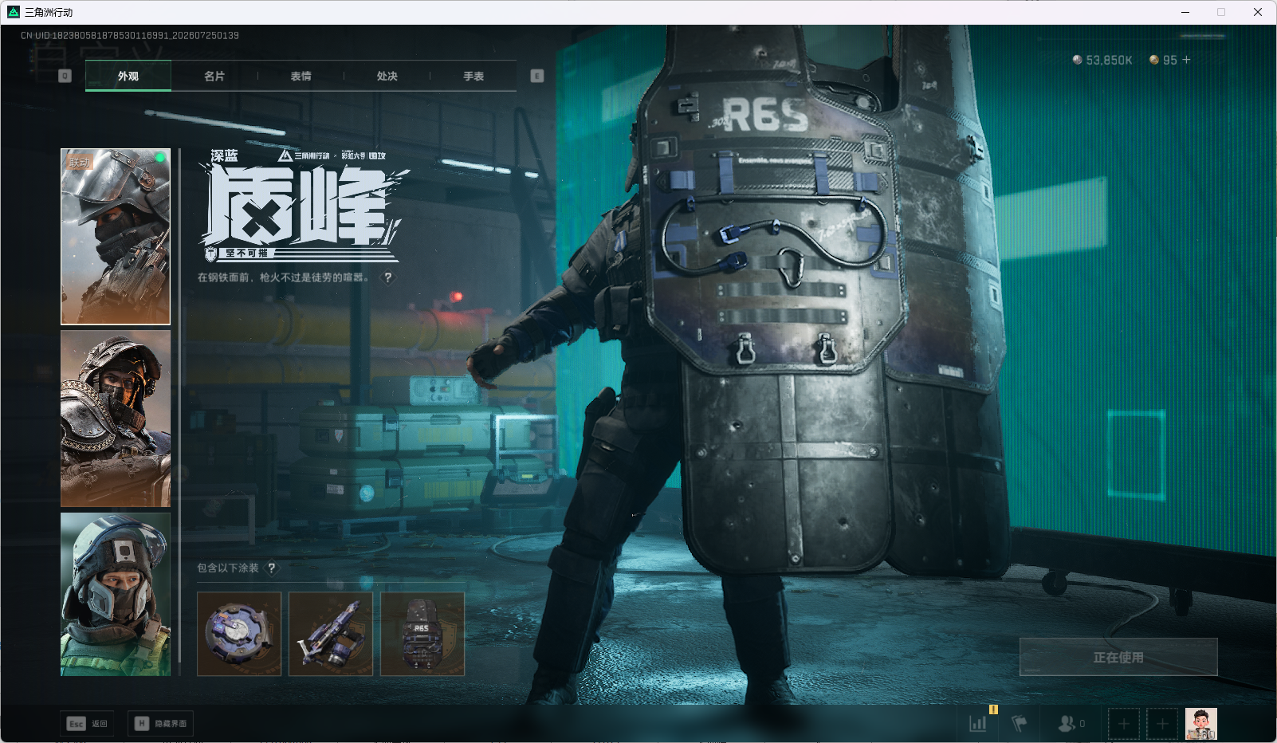Switch to next tab with E key icon
The image size is (1277, 743).
537,76
